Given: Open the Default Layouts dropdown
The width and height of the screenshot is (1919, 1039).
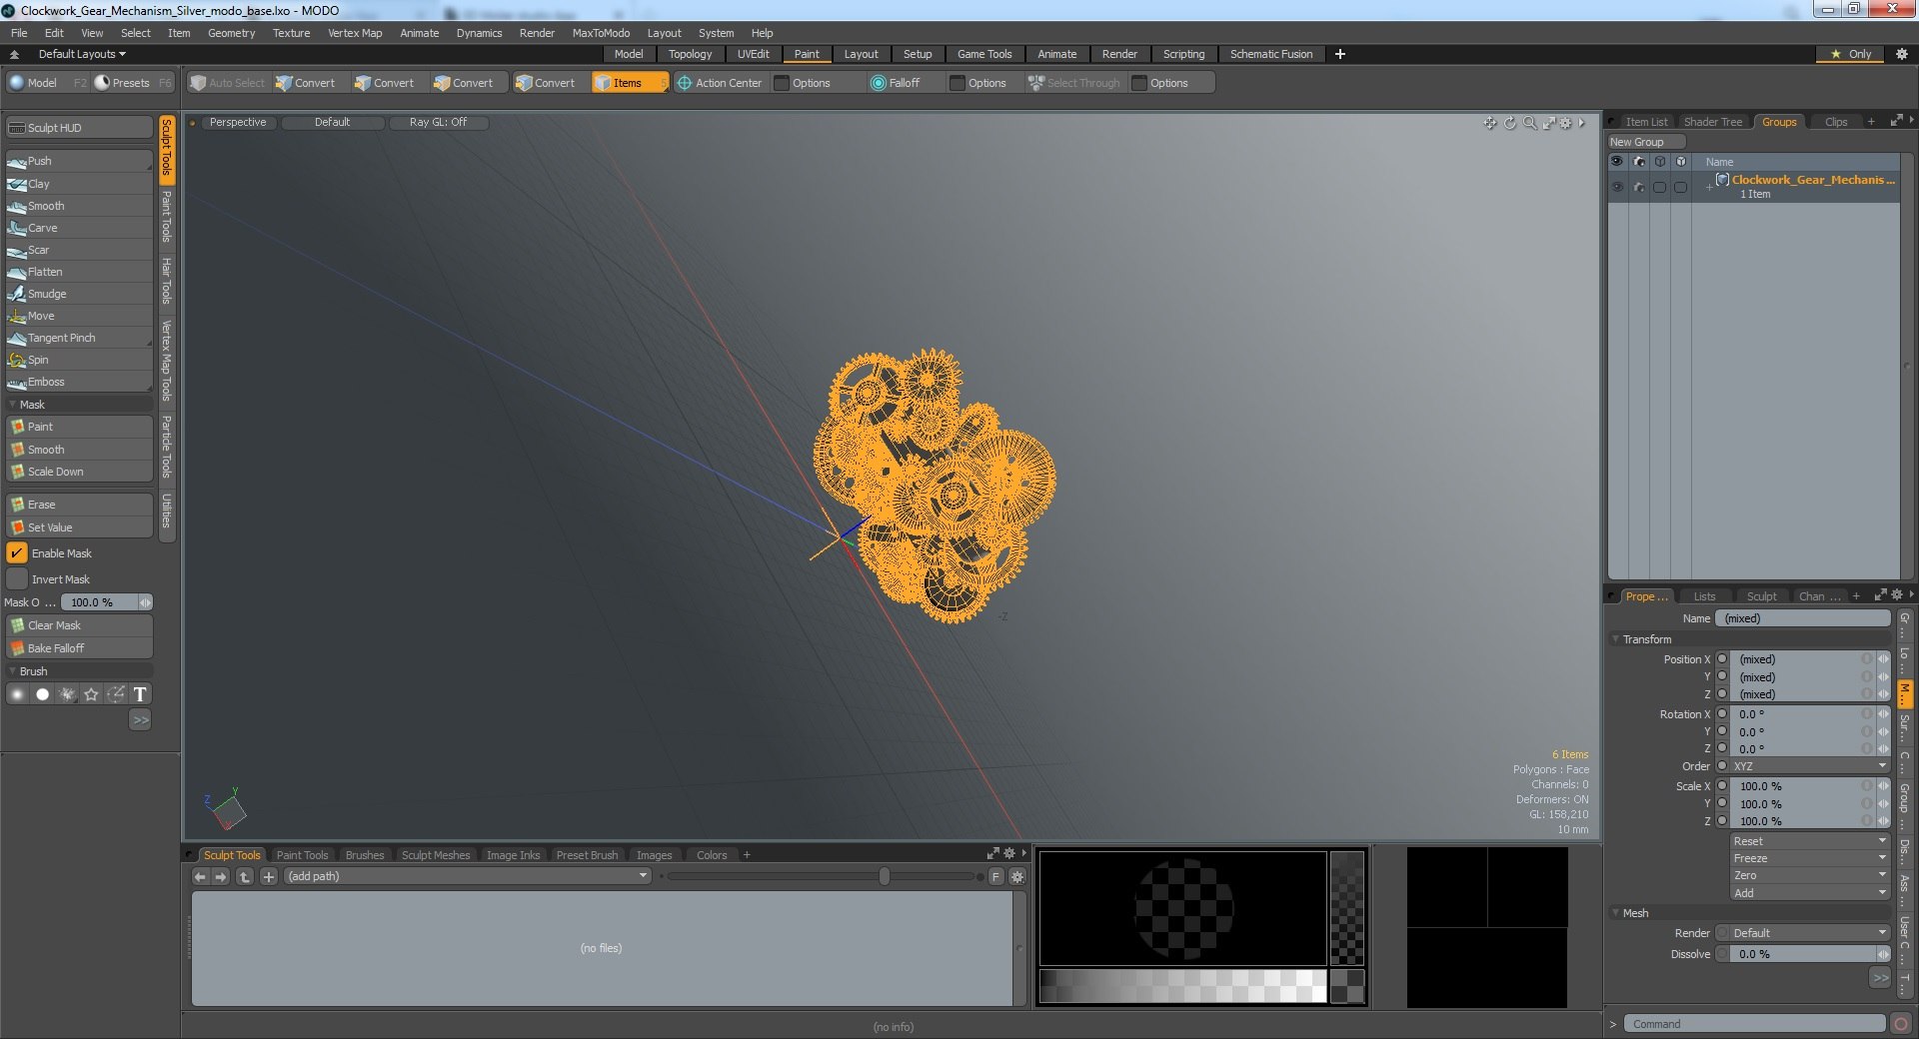Looking at the screenshot, I should point(82,54).
